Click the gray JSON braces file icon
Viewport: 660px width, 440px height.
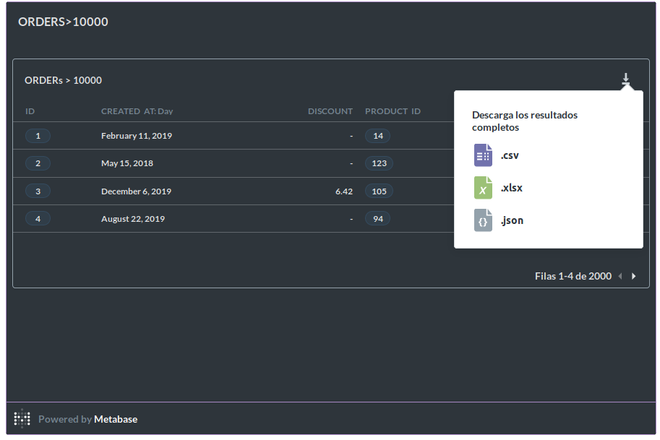point(483,220)
